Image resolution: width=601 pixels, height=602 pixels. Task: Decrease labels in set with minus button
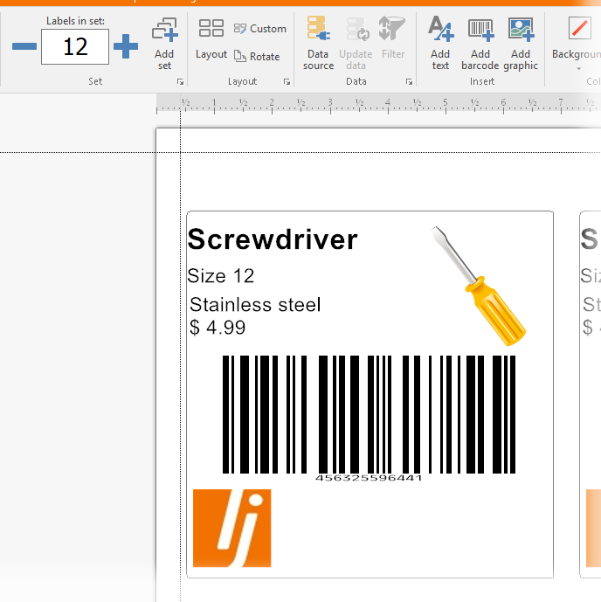[24, 46]
